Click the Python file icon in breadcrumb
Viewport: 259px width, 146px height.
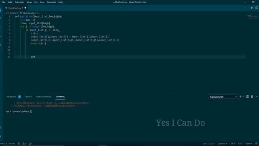21,13
